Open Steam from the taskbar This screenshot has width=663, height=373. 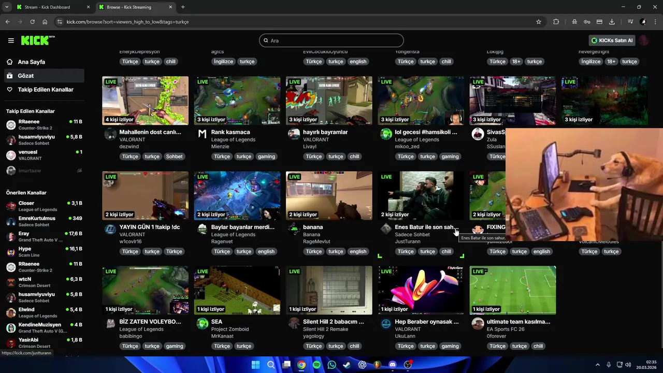(x=347, y=365)
